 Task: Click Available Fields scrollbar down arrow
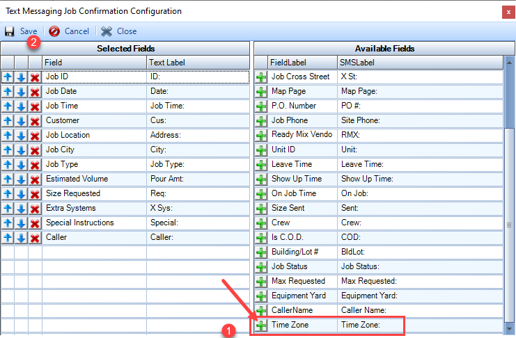(509, 328)
